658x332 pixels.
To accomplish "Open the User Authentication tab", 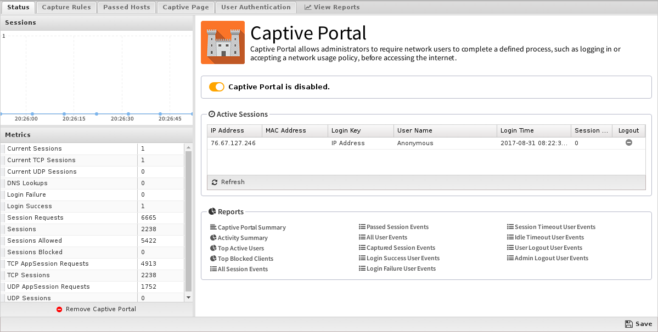I will tap(256, 7).
